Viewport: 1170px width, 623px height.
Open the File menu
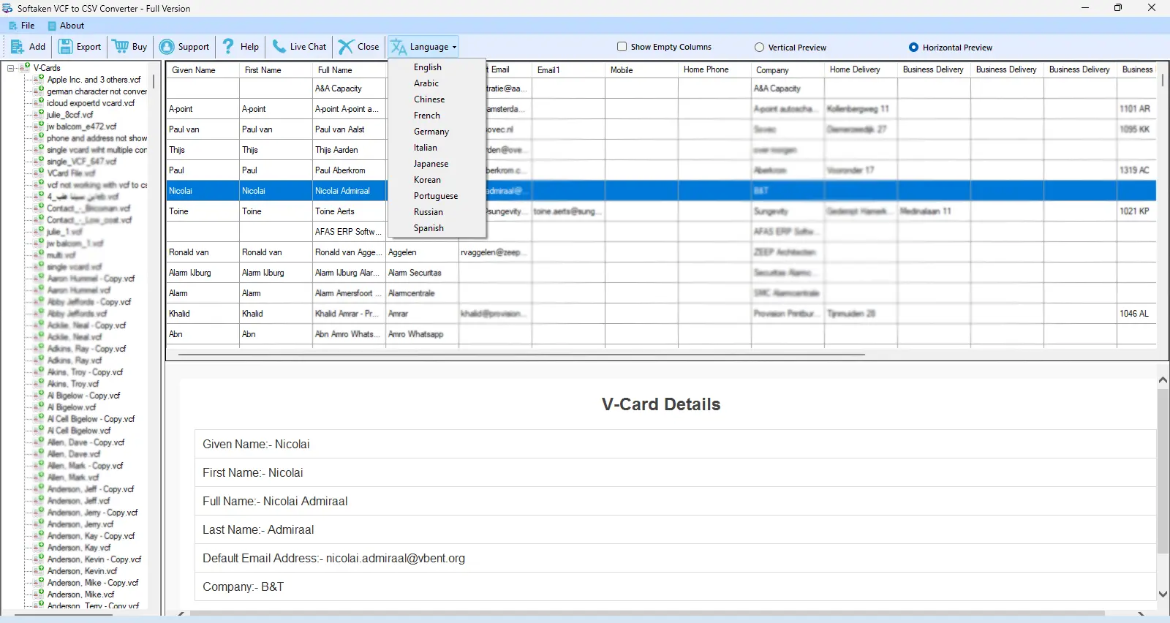pos(21,26)
